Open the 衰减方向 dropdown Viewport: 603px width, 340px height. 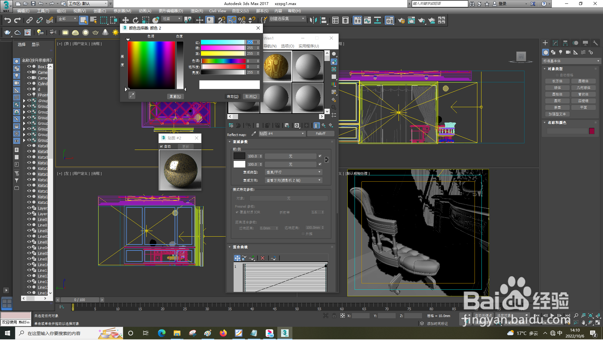pyautogui.click(x=293, y=180)
